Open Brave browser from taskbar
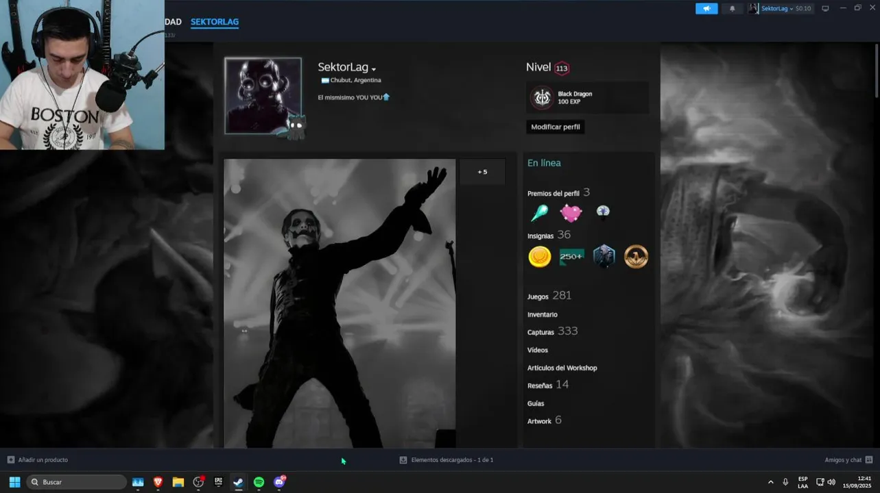Image resolution: width=880 pixels, height=493 pixels. 158,482
